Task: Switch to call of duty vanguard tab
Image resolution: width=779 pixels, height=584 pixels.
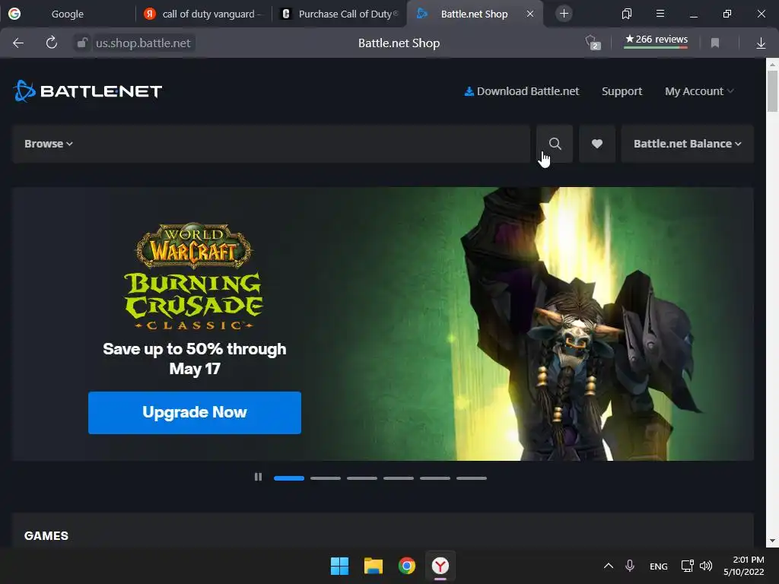Action: [x=204, y=14]
